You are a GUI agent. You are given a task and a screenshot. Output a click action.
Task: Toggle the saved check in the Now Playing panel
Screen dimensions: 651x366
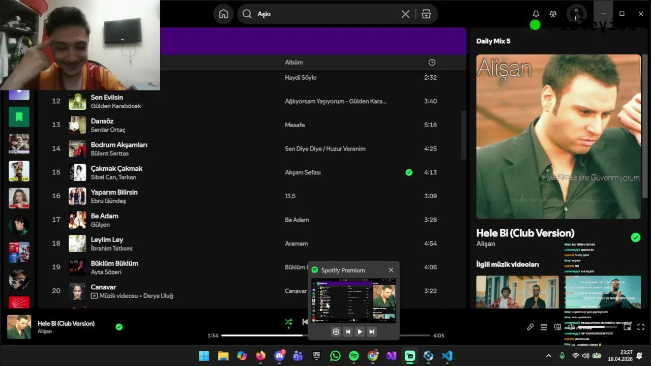pos(635,237)
